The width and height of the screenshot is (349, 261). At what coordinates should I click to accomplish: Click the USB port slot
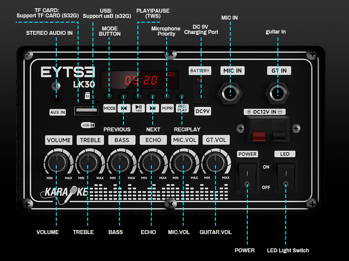pyautogui.click(x=86, y=111)
